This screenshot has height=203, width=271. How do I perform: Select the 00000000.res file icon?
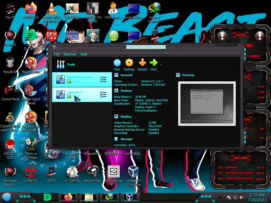coord(113,174)
